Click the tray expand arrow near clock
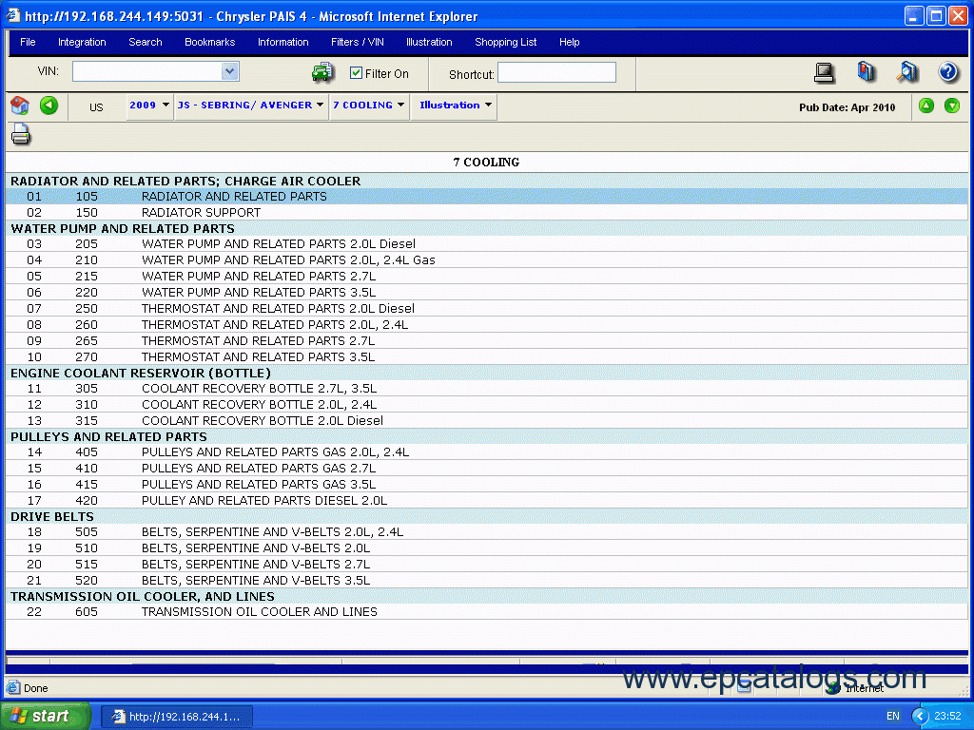Screen dimensions: 974x730 tap(920, 717)
